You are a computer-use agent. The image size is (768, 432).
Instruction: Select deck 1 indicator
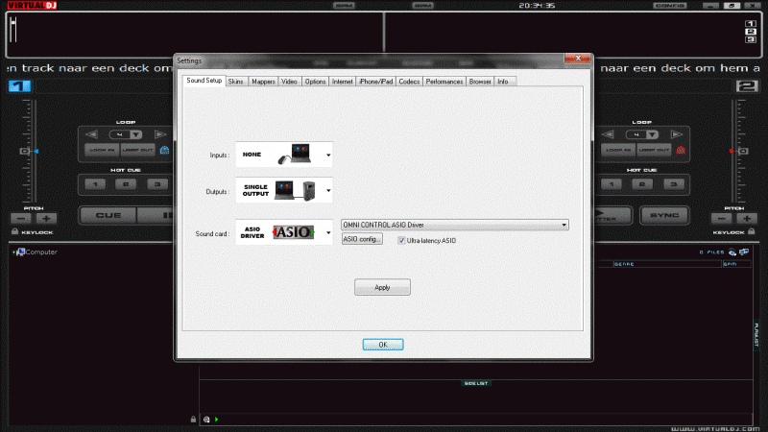(x=19, y=86)
